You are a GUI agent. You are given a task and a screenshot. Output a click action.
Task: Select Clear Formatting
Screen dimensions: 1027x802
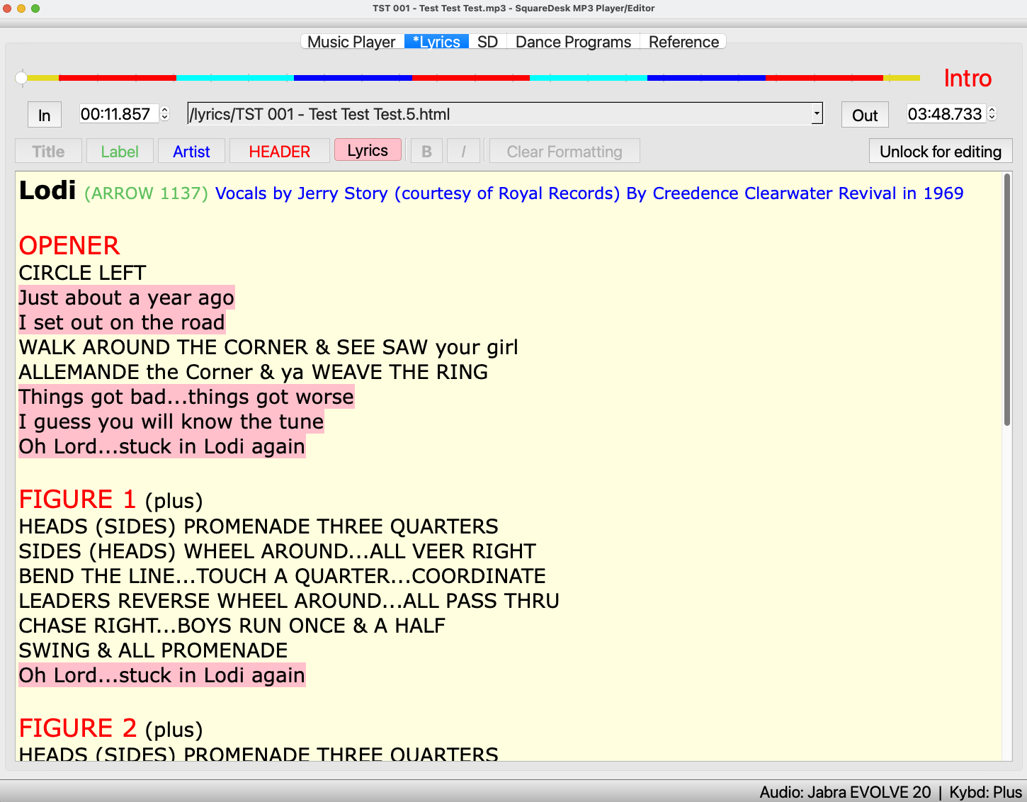pyautogui.click(x=563, y=150)
